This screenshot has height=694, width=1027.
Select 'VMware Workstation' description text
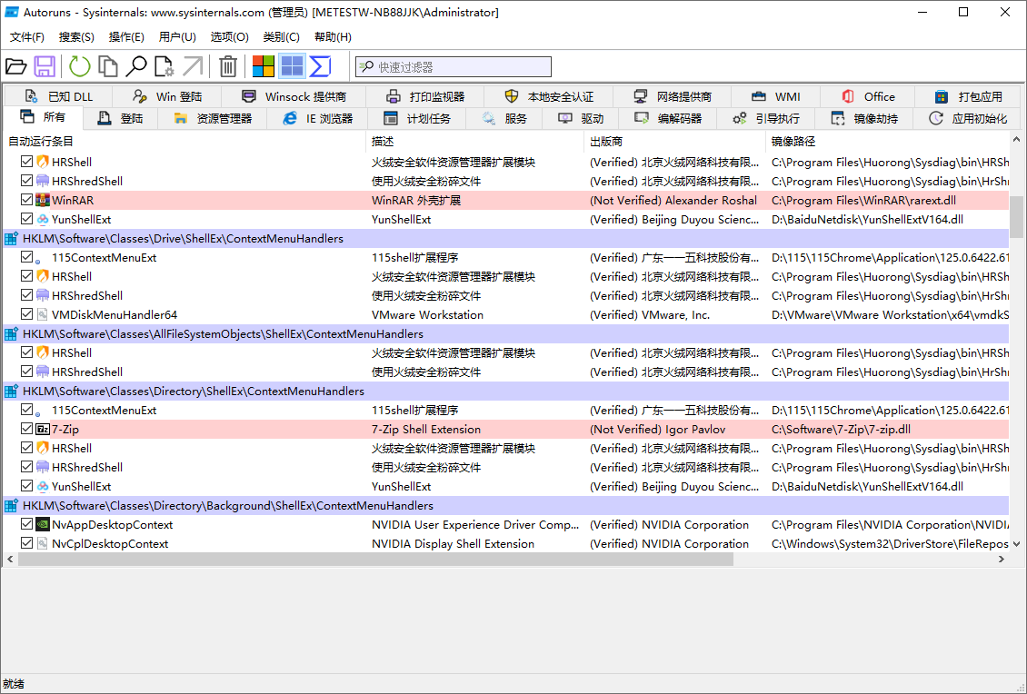(427, 315)
